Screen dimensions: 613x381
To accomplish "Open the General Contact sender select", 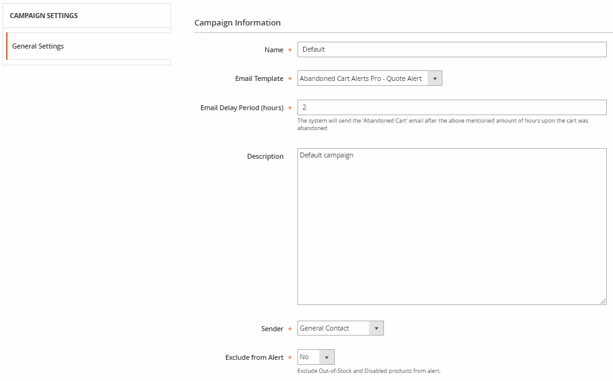I will point(340,328).
